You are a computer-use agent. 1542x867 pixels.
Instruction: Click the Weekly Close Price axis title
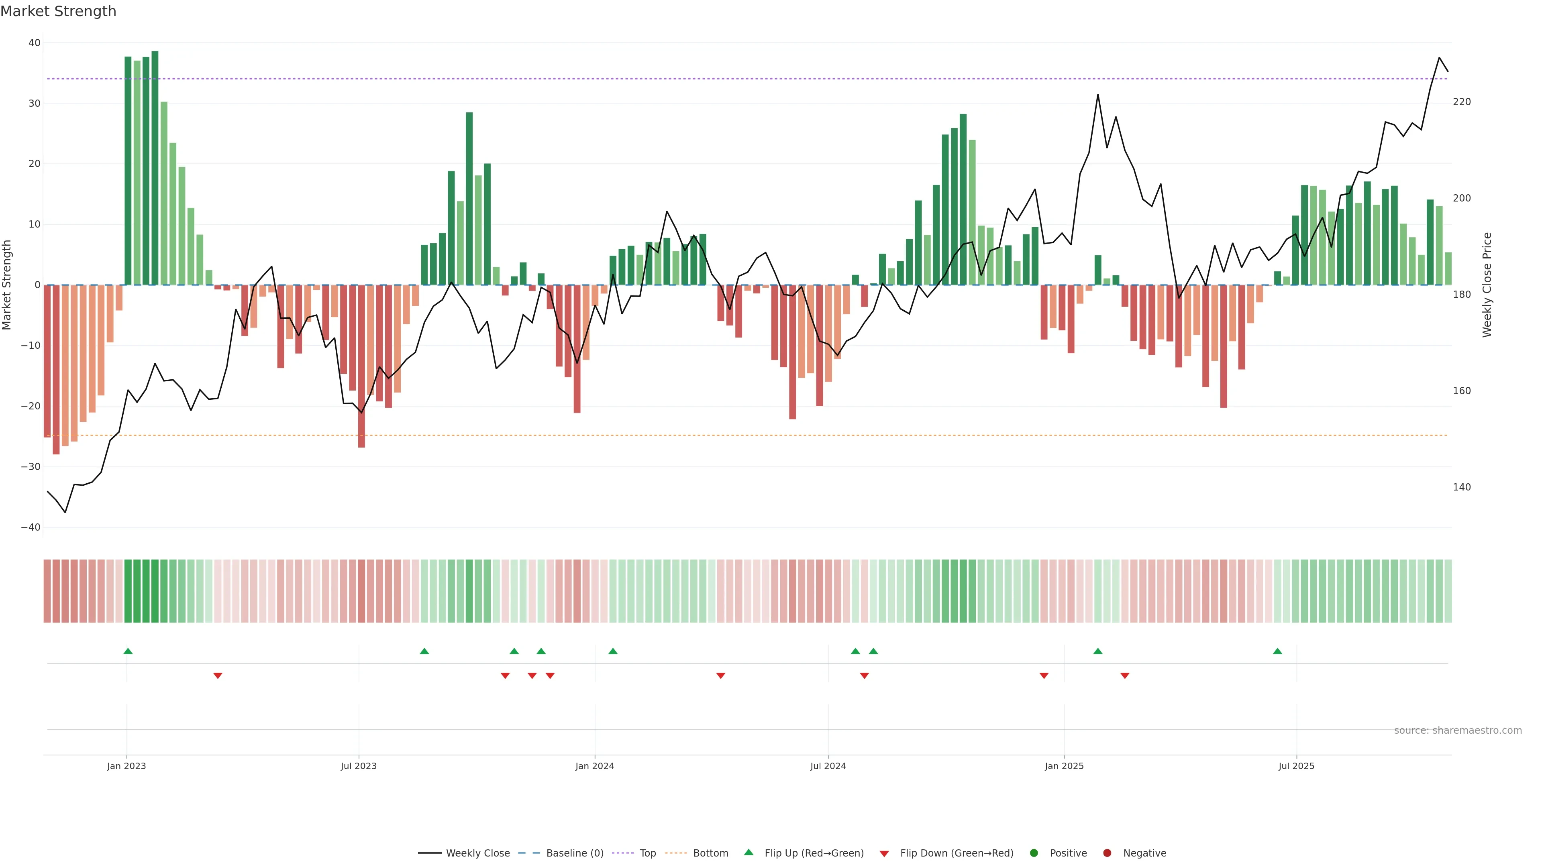1487,285
